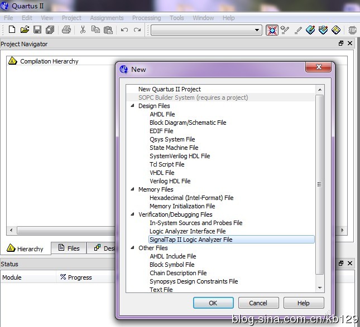360x327 pixels.
Task: Select AHDL File entry
Action: pyautogui.click(x=162, y=114)
